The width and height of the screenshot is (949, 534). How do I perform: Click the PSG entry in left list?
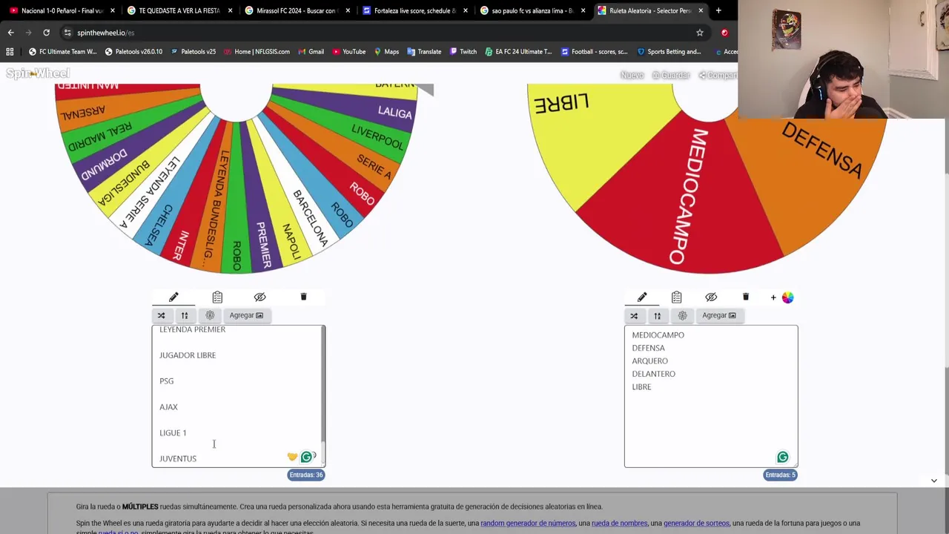[166, 380]
